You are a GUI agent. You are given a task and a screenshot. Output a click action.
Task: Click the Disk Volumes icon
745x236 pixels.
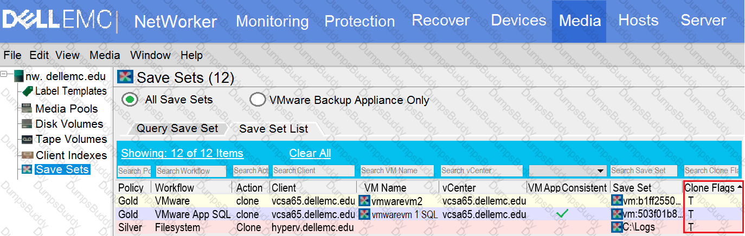tap(27, 124)
